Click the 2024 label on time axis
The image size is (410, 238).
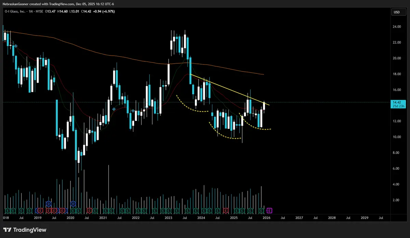coord(201,218)
